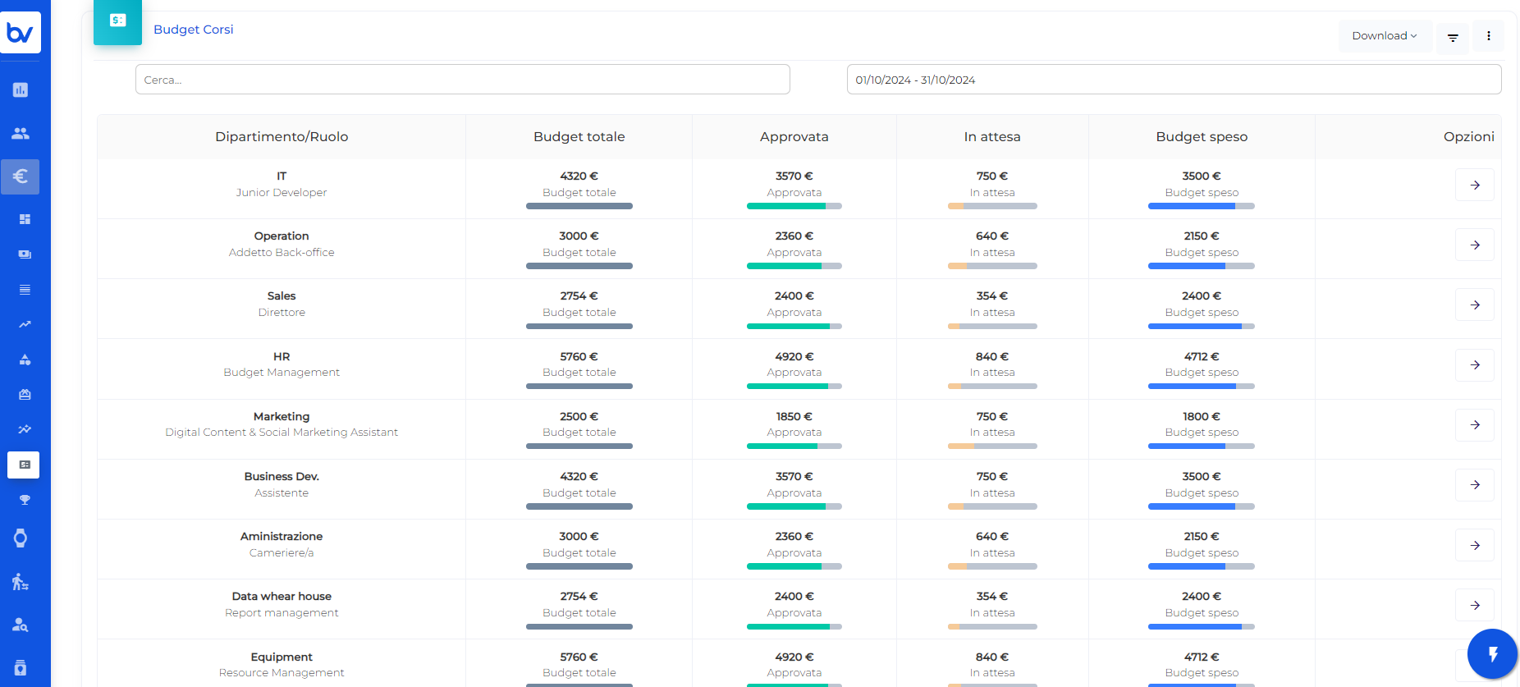Expand the Download dropdown
The image size is (1520, 687).
1385,36
